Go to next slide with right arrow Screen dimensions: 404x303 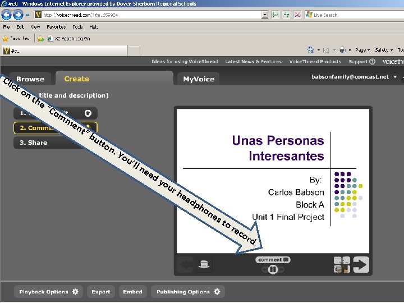(x=361, y=265)
